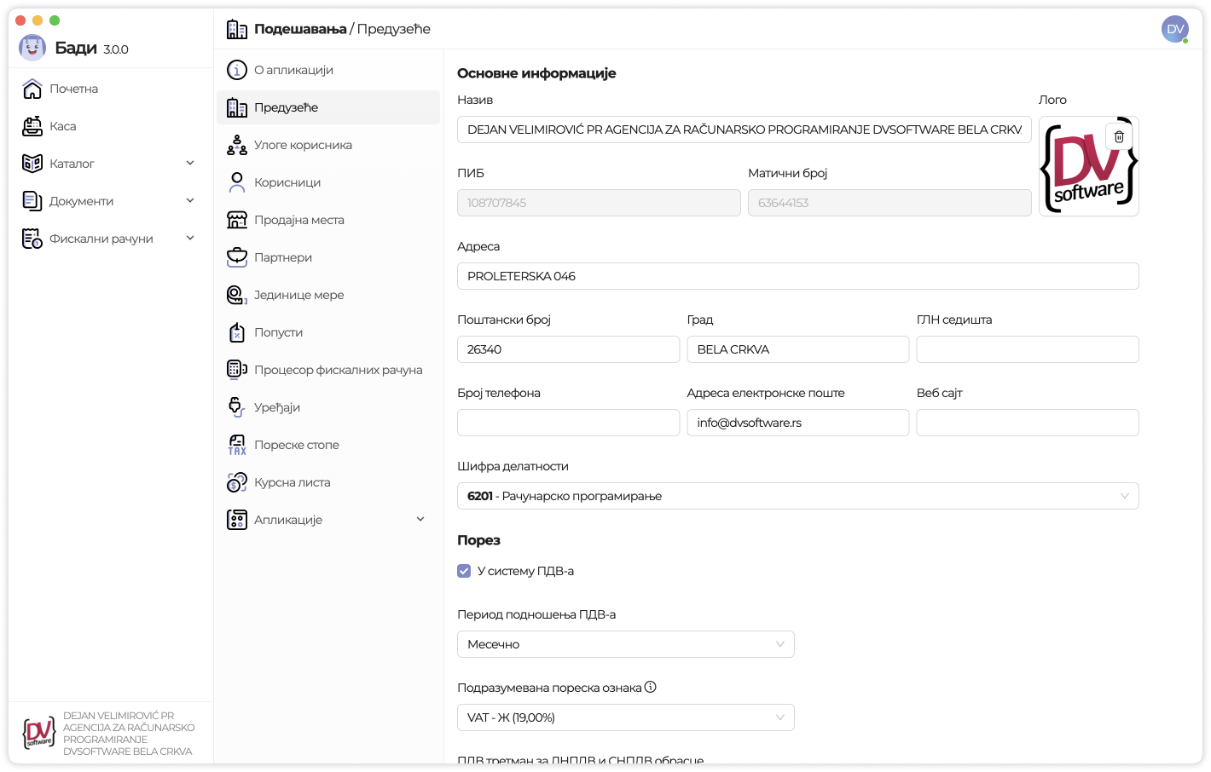Click the DV software logo image
Screen dimensions: 1211x772
click(x=1089, y=166)
